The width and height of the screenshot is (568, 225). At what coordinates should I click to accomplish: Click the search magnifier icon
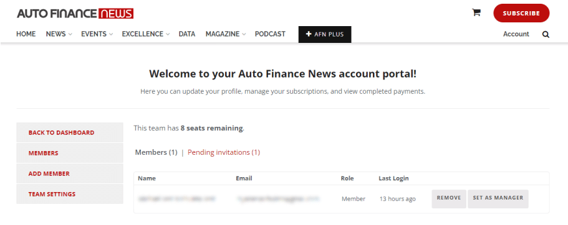tap(546, 35)
